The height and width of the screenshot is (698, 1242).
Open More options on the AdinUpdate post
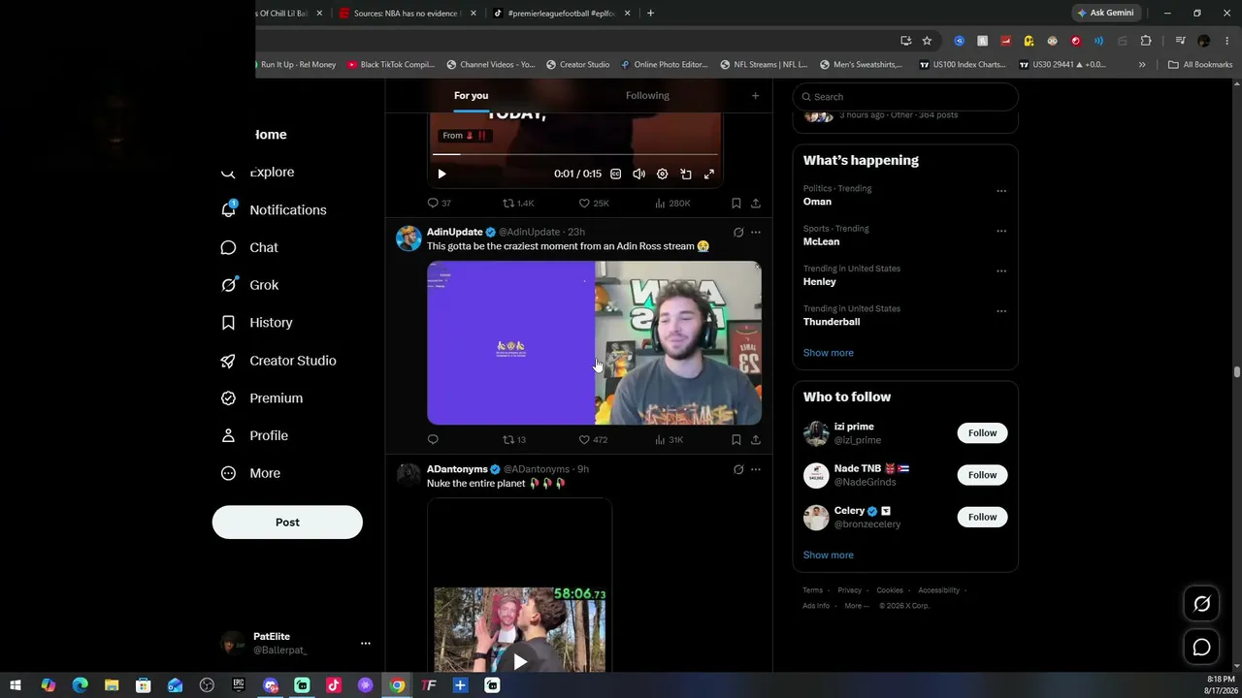pyautogui.click(x=756, y=233)
